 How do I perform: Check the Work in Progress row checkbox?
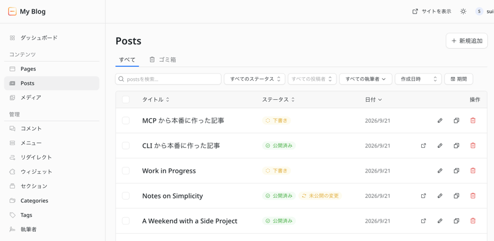pyautogui.click(x=126, y=171)
